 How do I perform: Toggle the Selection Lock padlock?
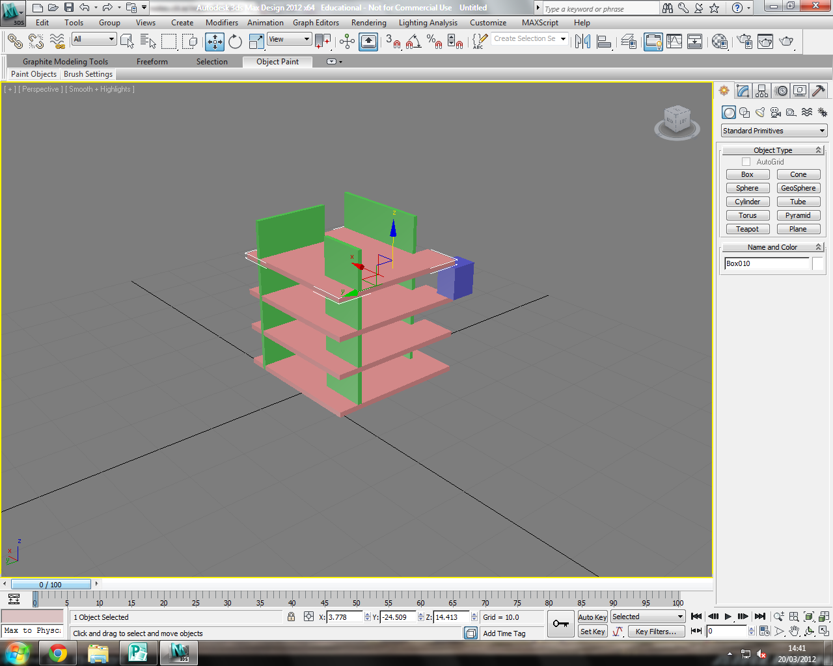(291, 617)
